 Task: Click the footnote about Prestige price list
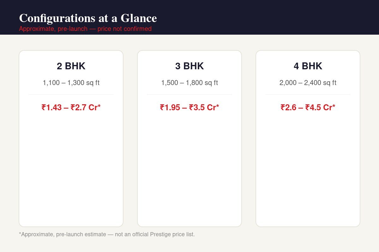[107, 234]
